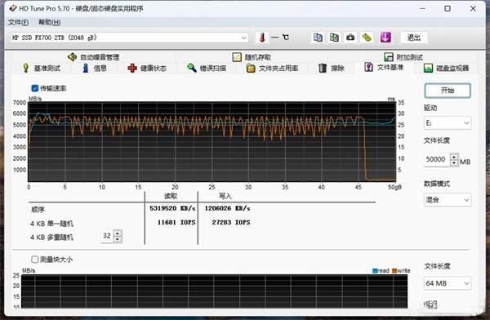Click the 驱动 label

point(430,108)
